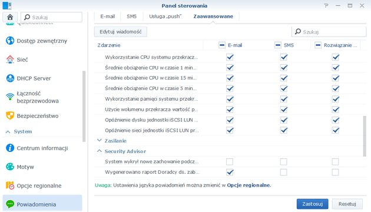Screen dimensions: 371x212
Task: Click the Panel sterowania app logo
Action: click(x=7, y=5)
